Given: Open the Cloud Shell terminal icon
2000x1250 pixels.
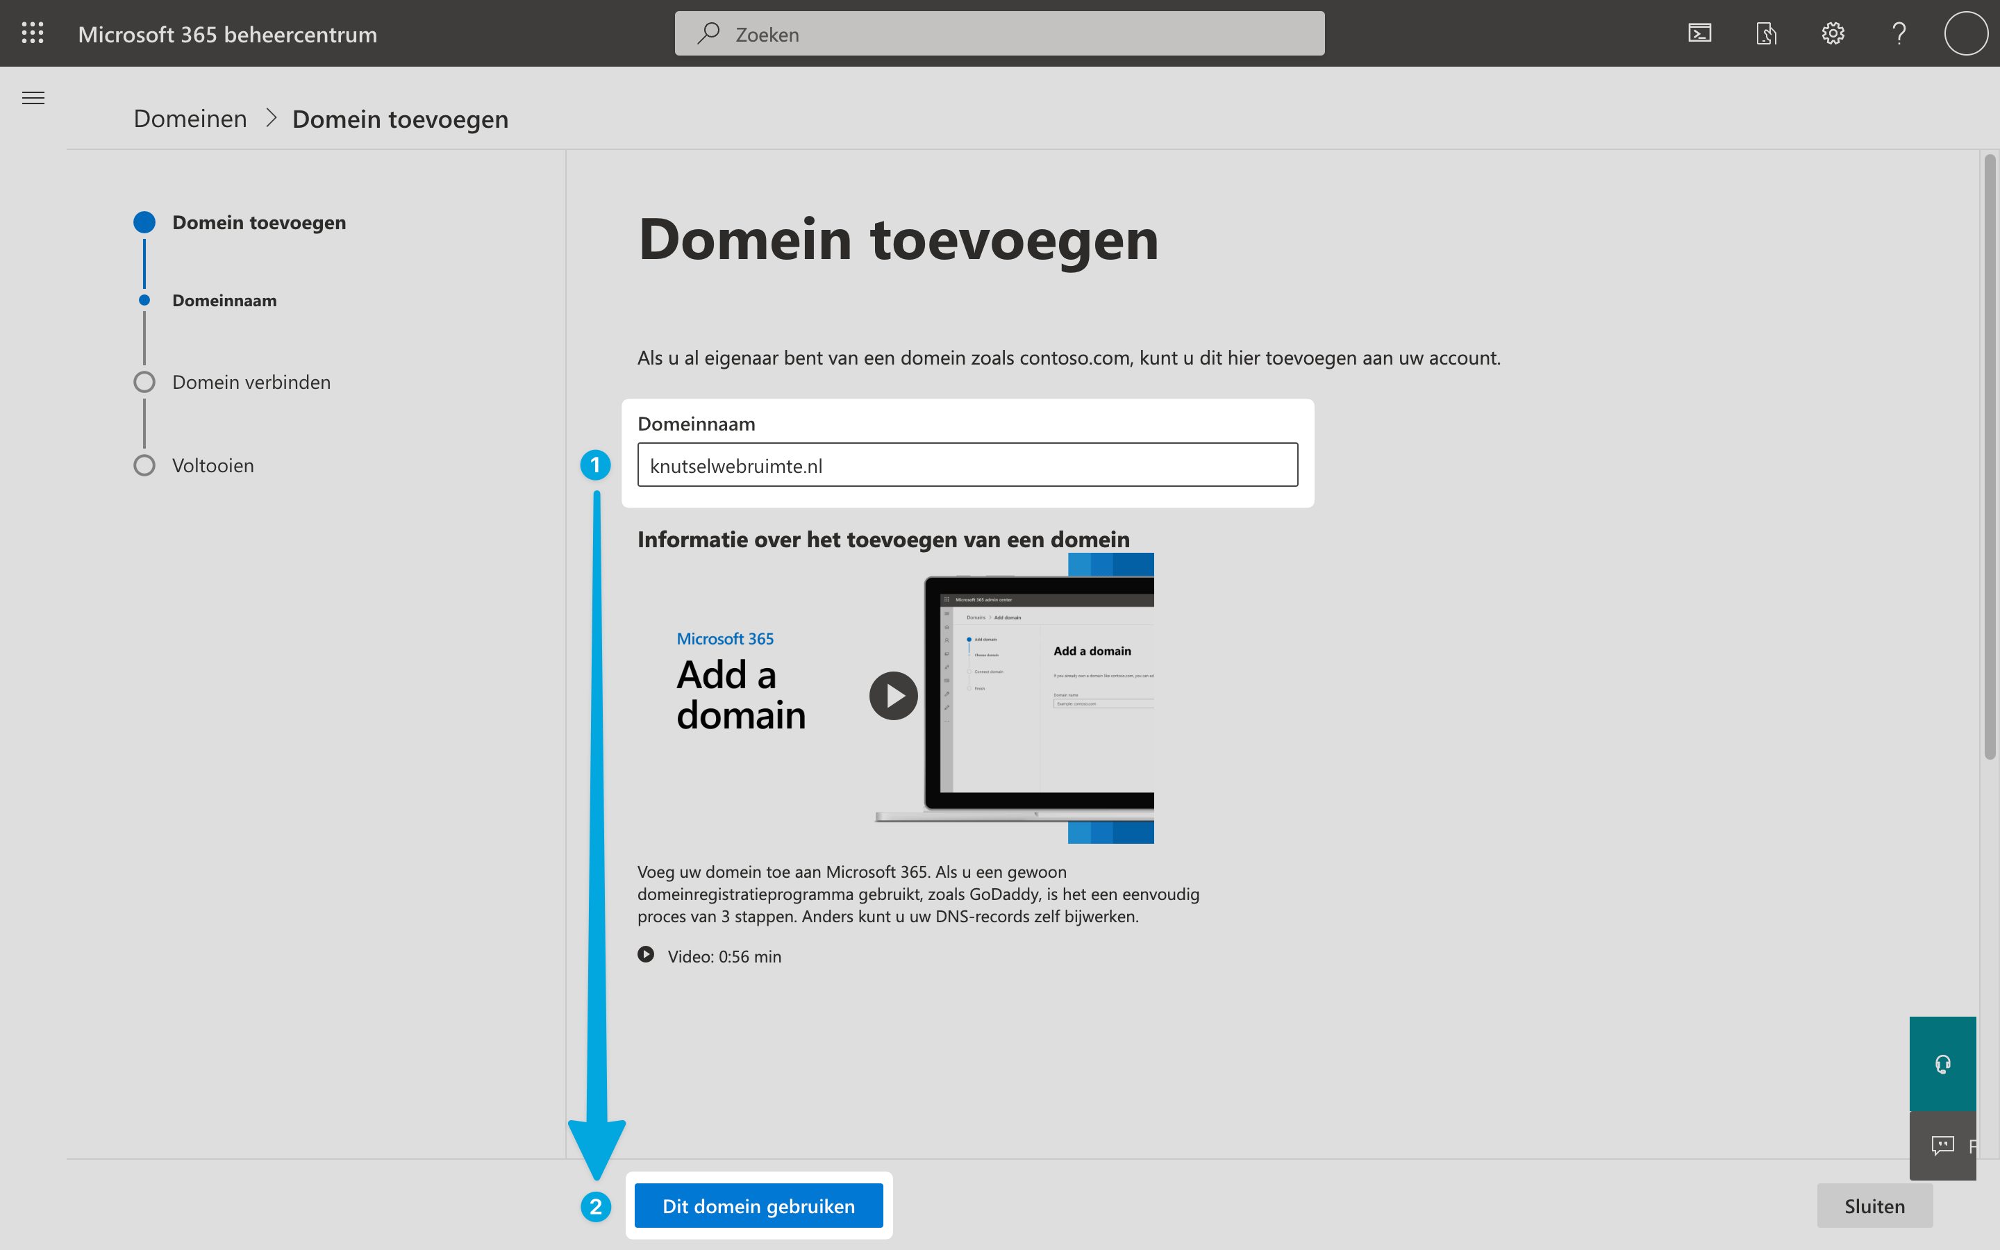Looking at the screenshot, I should point(1700,33).
